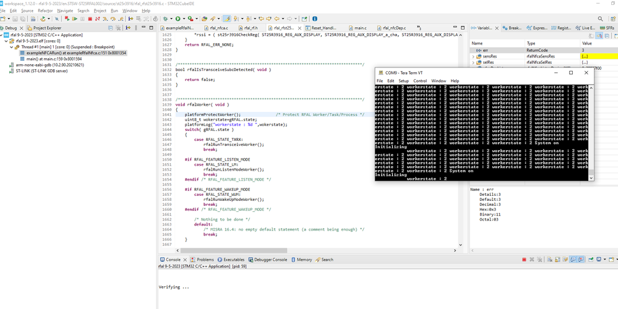Toggle Skip All Breakpoints toolbar button
Viewport: 618px width, 309px height.
(x=57, y=19)
